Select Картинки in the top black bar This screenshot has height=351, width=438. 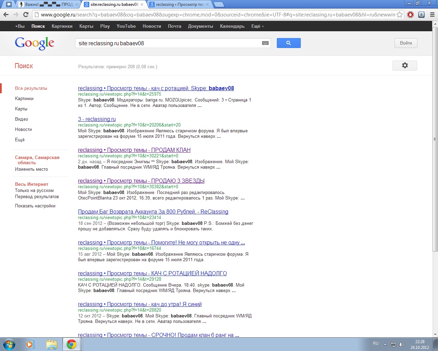coord(62,26)
